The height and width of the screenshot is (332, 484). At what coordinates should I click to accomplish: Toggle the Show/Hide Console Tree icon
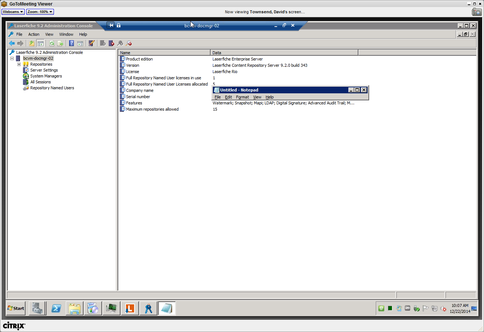coord(40,43)
